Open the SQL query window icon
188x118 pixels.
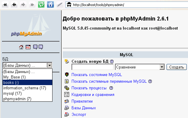click(x=28, y=47)
